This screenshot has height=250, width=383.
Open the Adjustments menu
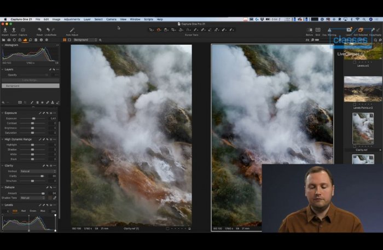point(72,19)
